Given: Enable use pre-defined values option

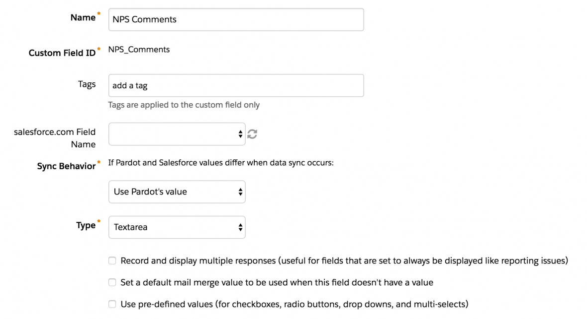Looking at the screenshot, I should tap(112, 304).
